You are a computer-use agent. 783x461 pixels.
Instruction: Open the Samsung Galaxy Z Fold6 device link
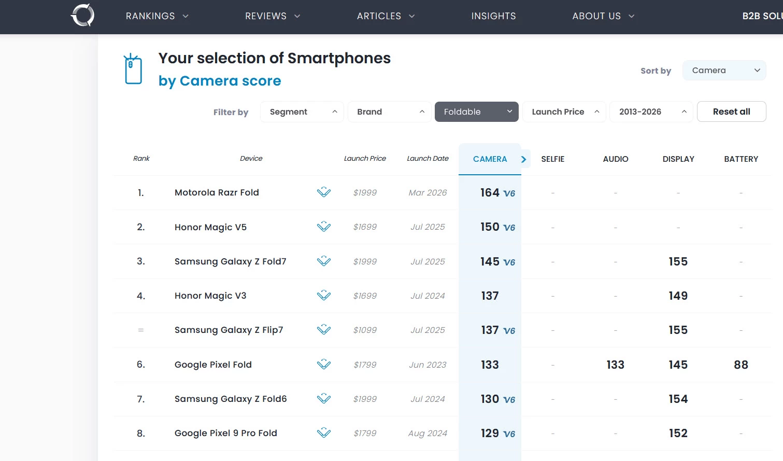[231, 399]
